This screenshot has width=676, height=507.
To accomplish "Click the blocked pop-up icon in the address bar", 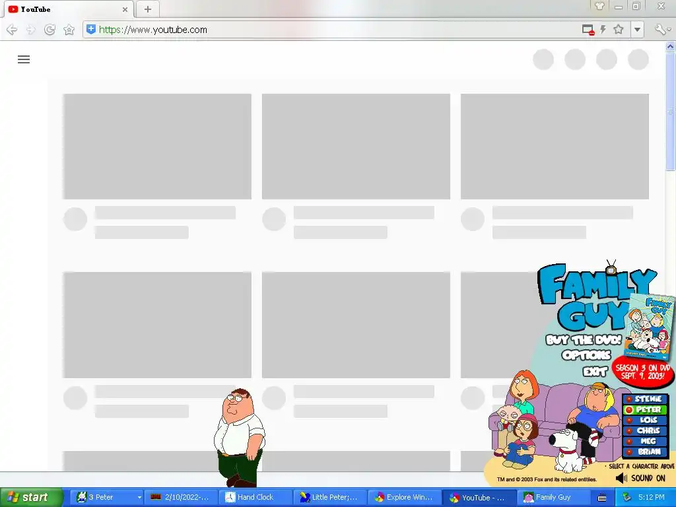I will click(x=588, y=30).
